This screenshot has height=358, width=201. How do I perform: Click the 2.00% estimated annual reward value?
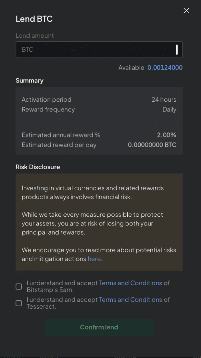(166, 135)
